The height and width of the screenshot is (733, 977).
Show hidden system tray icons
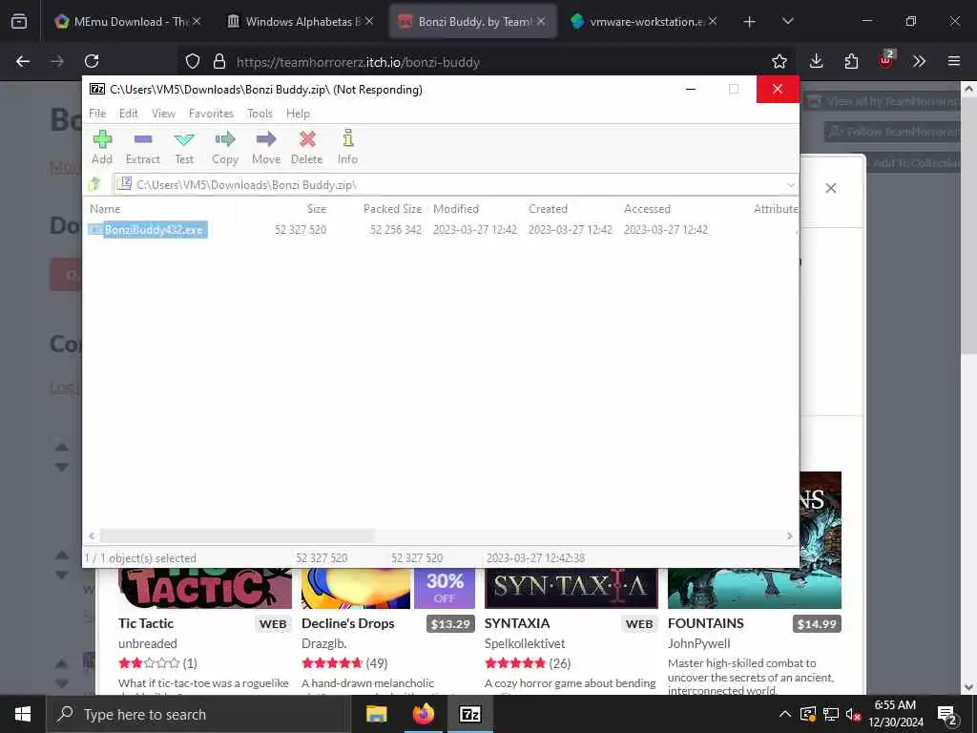(785, 714)
